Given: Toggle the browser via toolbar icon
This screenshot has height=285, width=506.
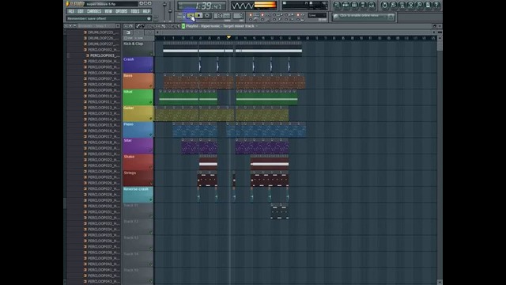Looking at the screenshot, I should tap(363, 5).
